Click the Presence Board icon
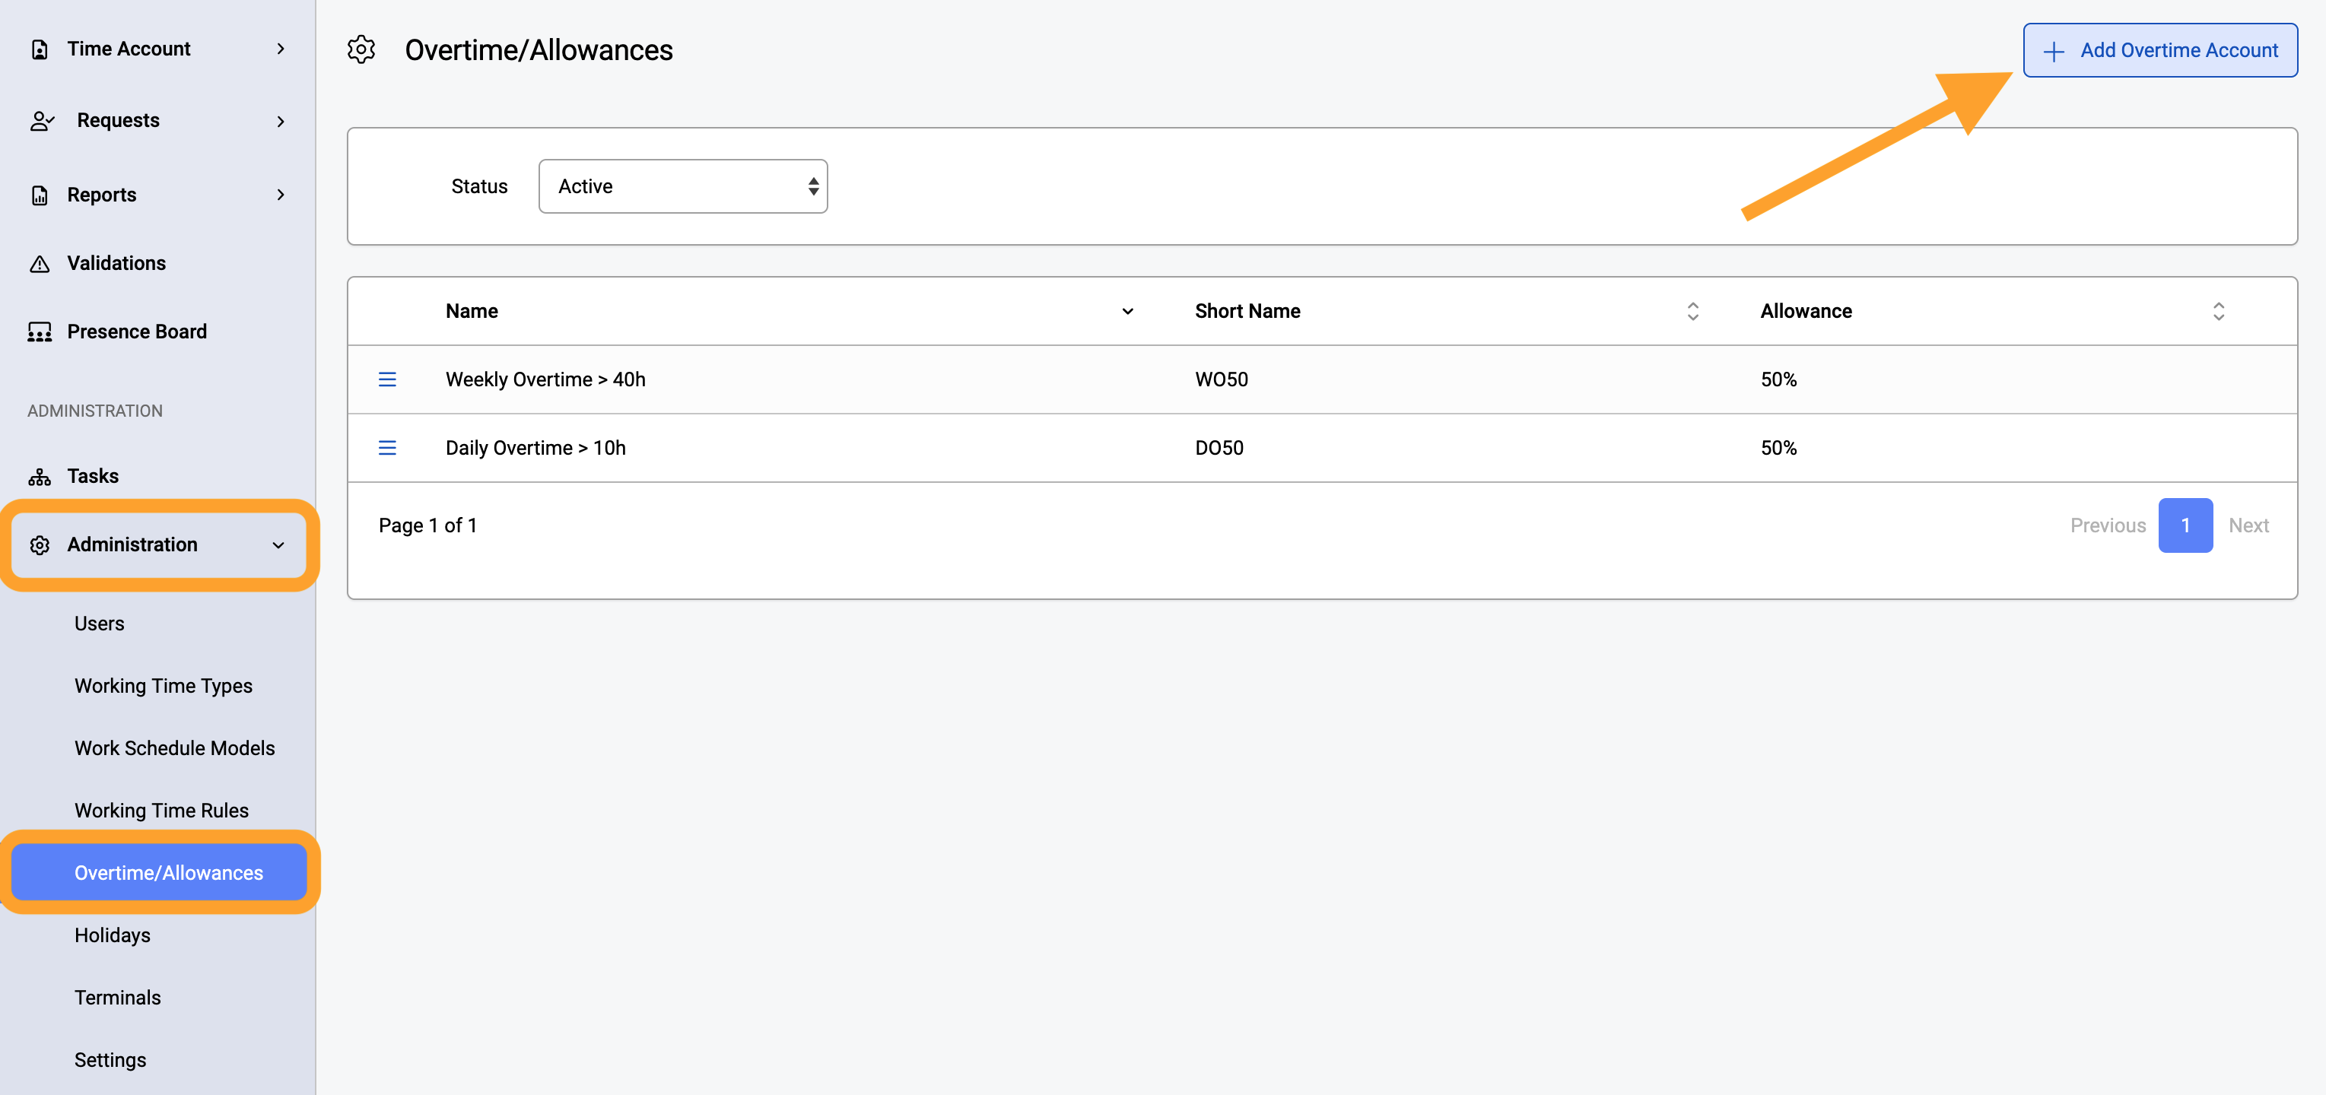This screenshot has height=1095, width=2326. (x=40, y=332)
